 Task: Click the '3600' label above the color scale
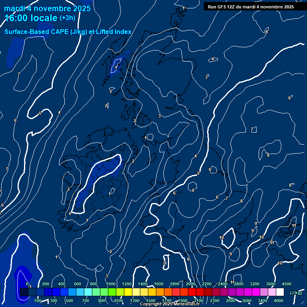point(271,284)
